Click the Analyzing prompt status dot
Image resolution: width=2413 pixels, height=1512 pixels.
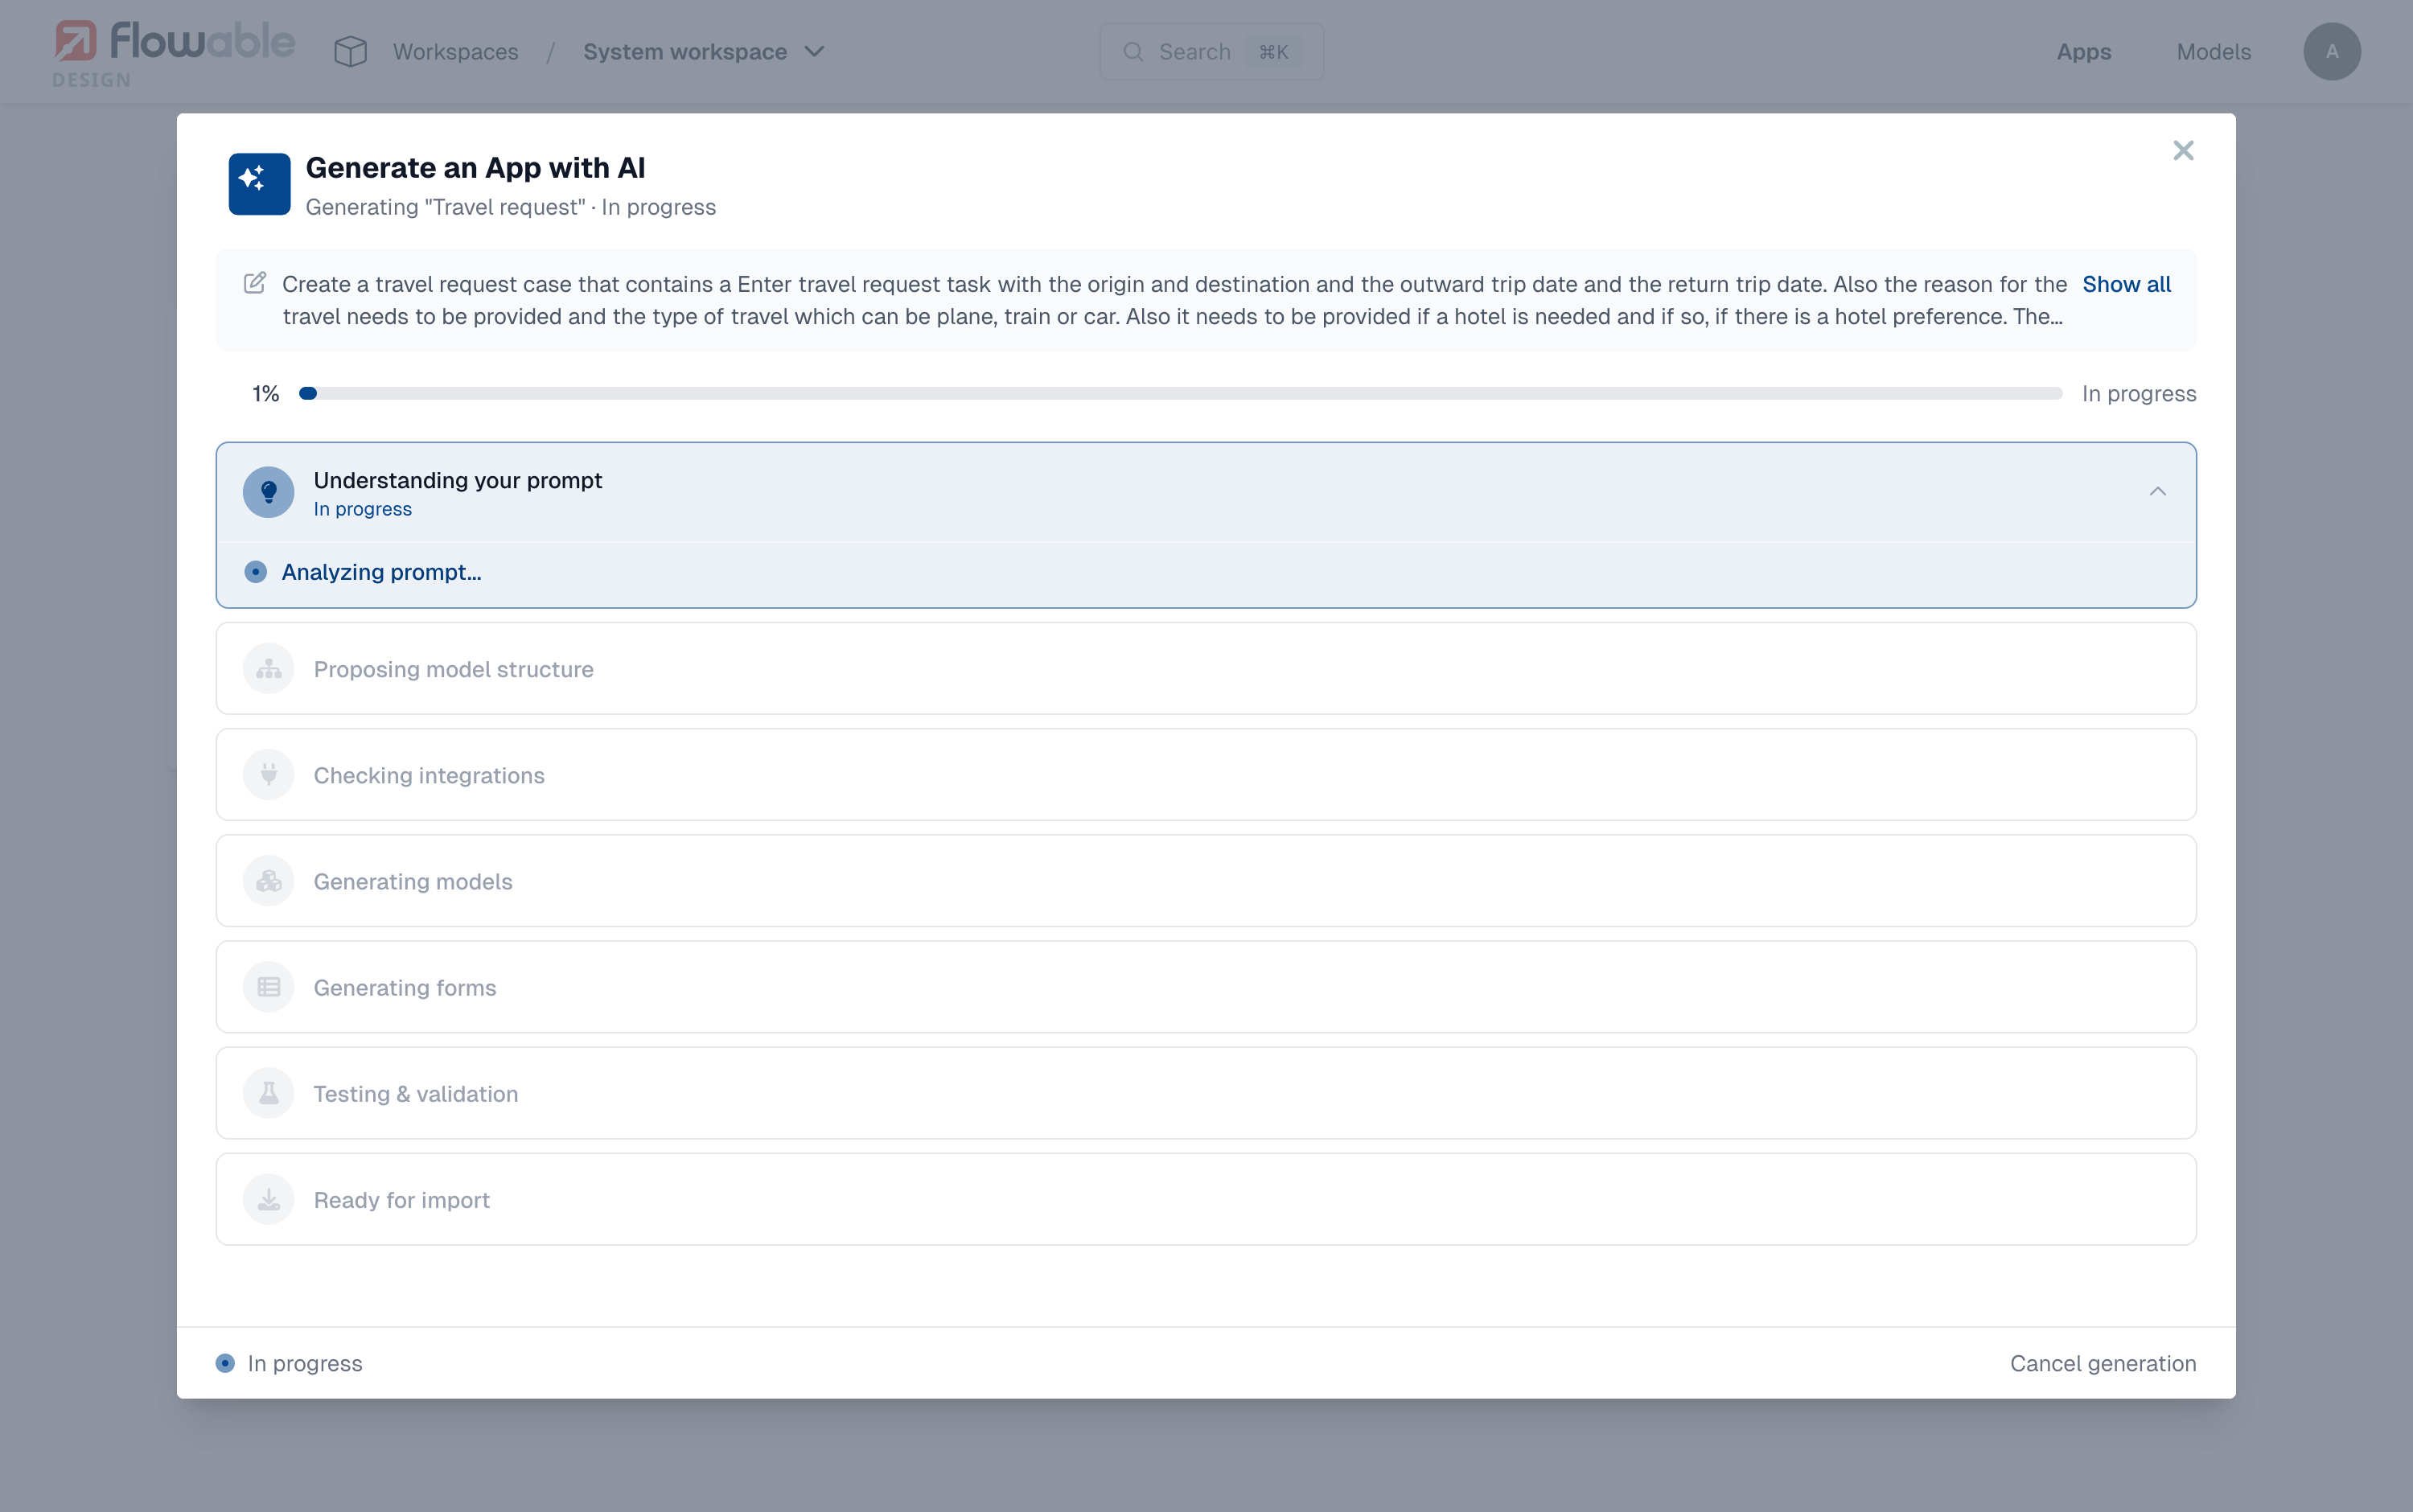click(256, 572)
